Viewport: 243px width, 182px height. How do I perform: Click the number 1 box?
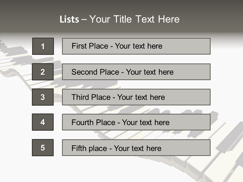pos(43,46)
